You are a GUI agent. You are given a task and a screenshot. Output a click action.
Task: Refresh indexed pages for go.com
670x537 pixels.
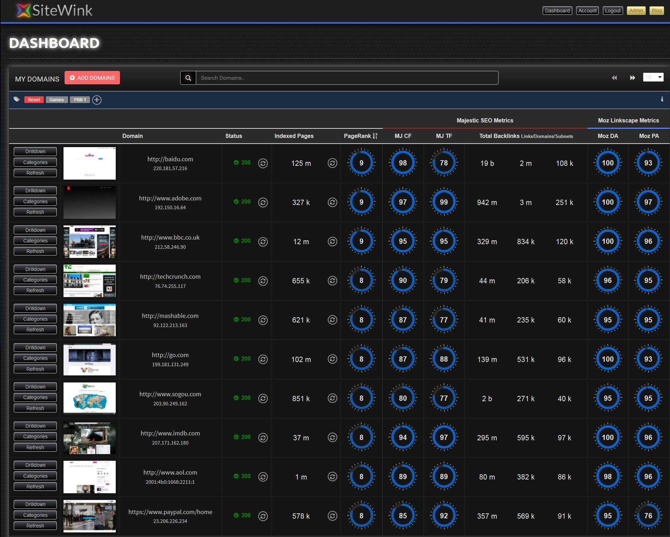point(332,359)
